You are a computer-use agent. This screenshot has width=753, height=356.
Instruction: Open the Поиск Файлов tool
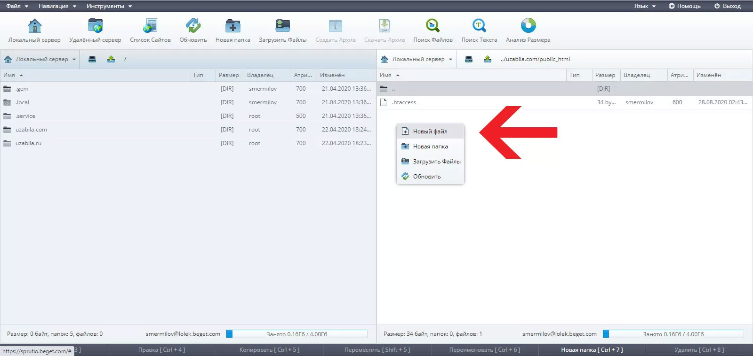click(433, 26)
